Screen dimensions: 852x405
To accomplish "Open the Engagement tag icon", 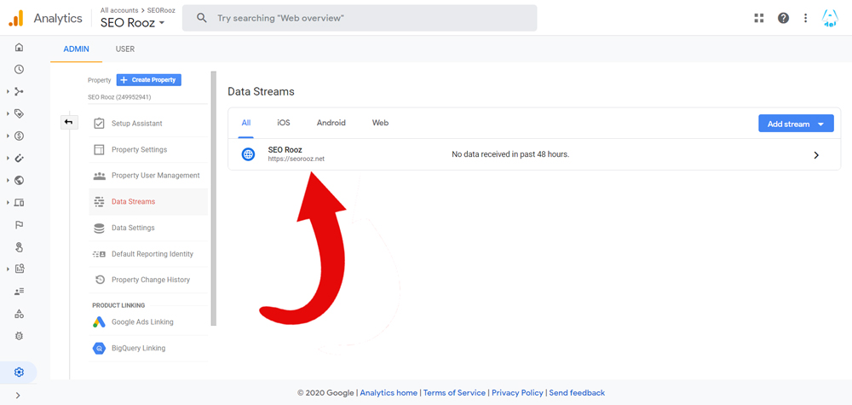I will 19,113.
